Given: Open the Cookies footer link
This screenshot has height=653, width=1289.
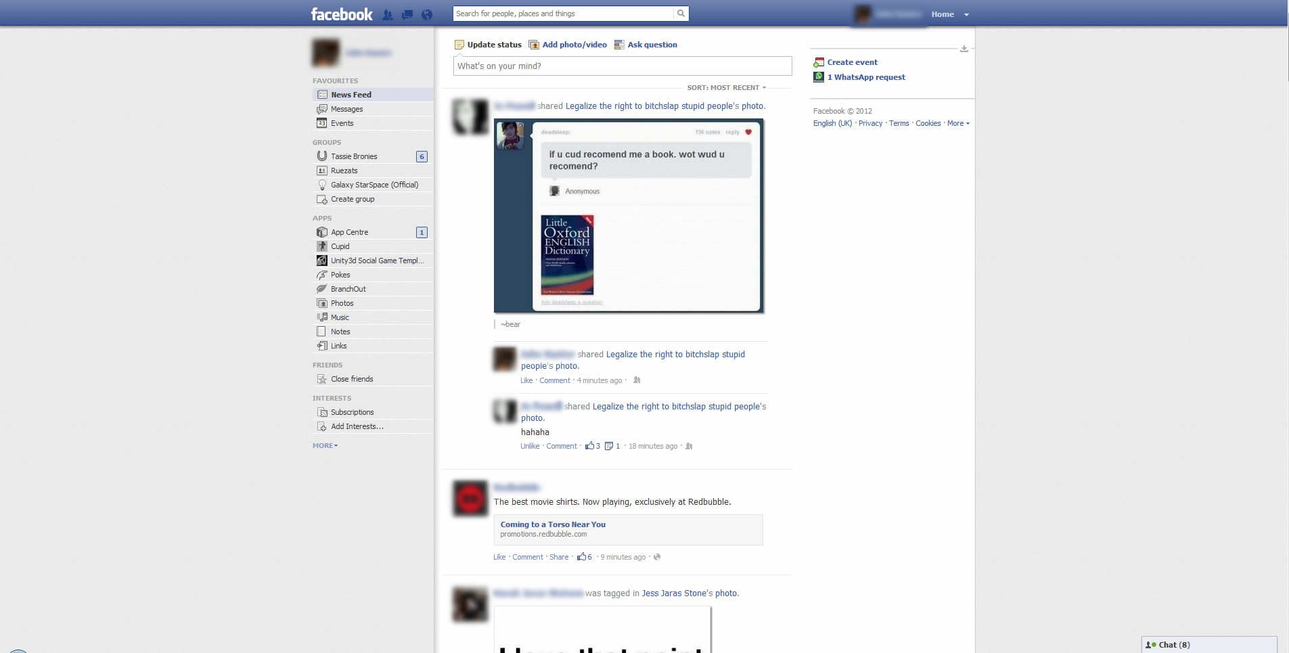Looking at the screenshot, I should (x=928, y=123).
